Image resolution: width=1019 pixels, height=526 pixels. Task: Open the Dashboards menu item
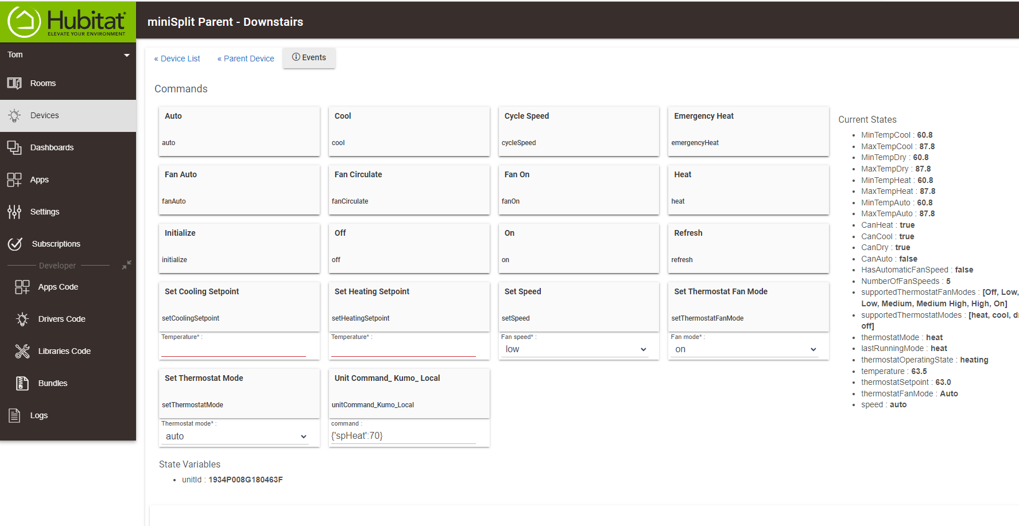pyautogui.click(x=68, y=147)
